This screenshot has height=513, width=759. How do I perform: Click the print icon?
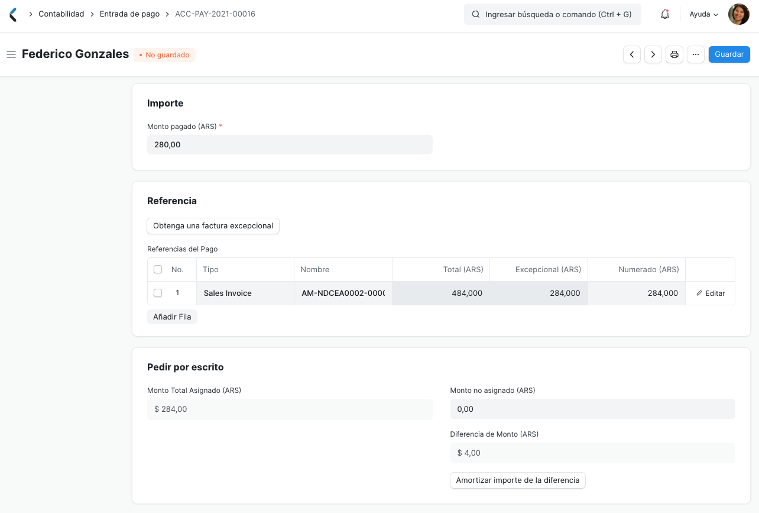tap(674, 54)
